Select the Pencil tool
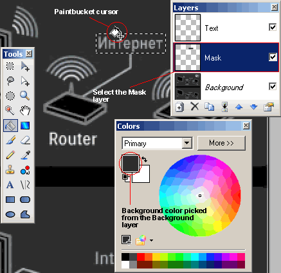 [x=10, y=155]
